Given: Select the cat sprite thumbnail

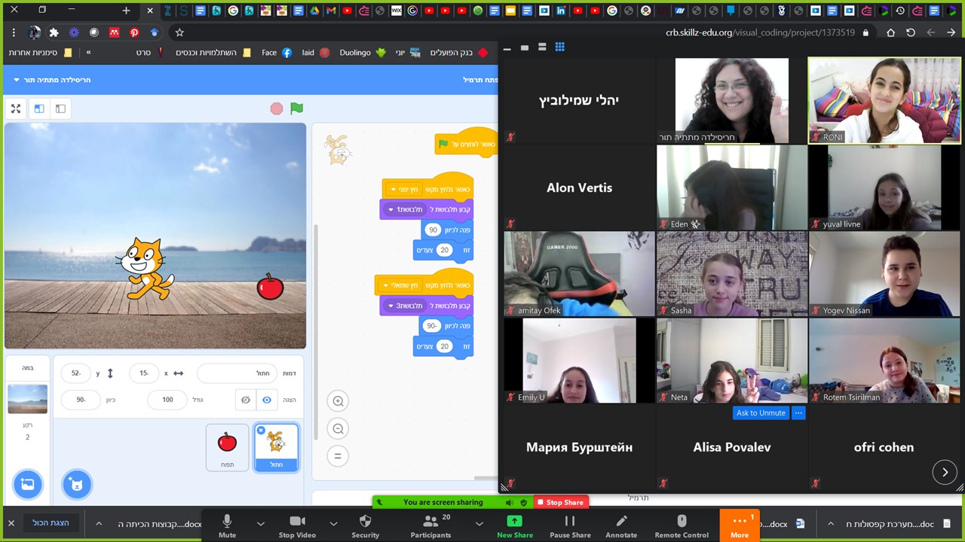Looking at the screenshot, I should [x=277, y=447].
